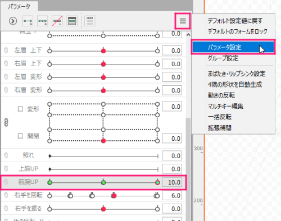This screenshot has width=281, height=221.
Task: Open the parameter panel hamburger menu
Action: pyautogui.click(x=183, y=21)
